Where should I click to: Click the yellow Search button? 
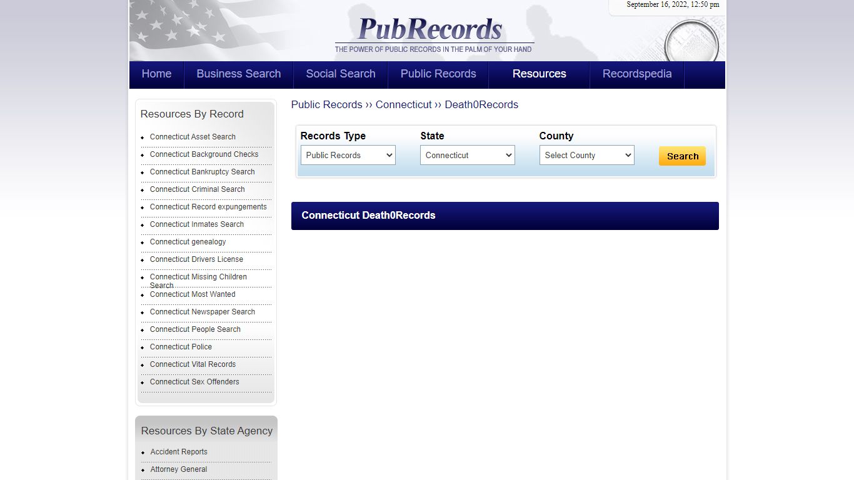(682, 156)
